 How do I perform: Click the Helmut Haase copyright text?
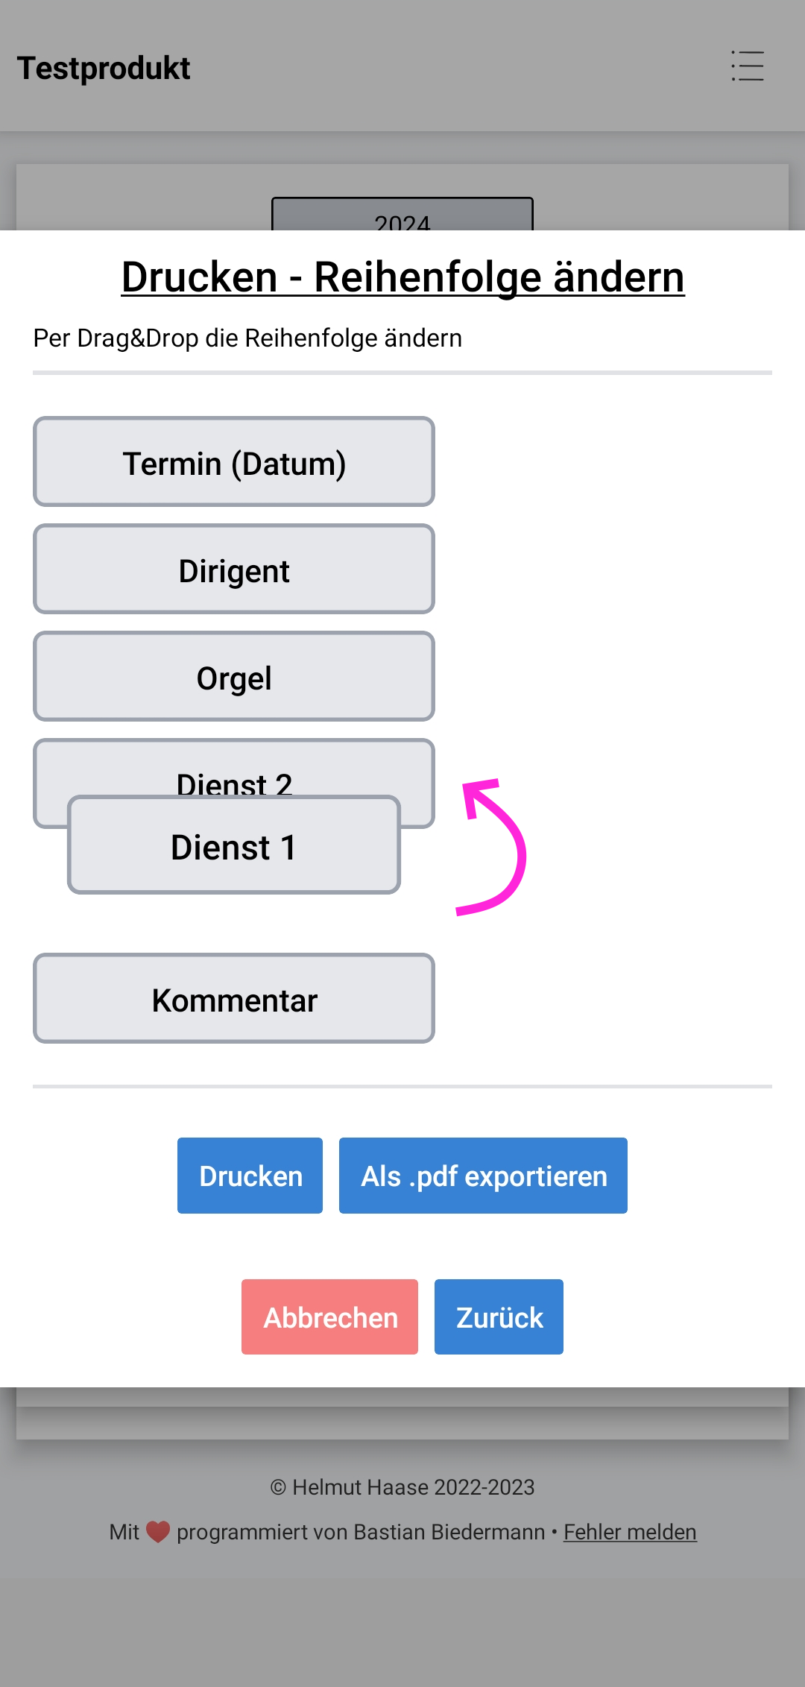point(402,1487)
